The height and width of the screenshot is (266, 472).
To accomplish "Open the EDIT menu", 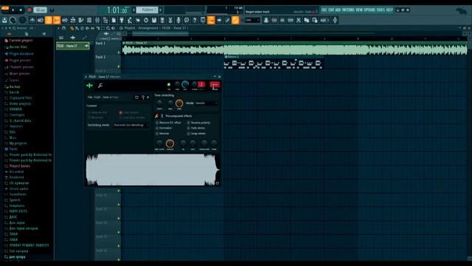I will point(331,10).
